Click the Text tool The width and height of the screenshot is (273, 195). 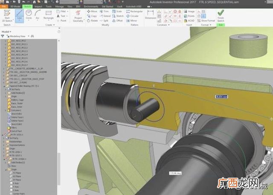61,16
